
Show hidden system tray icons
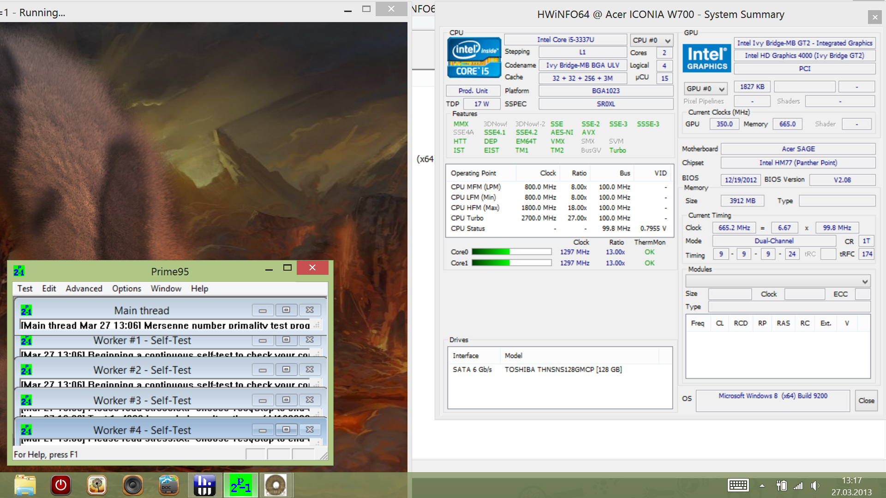point(762,486)
